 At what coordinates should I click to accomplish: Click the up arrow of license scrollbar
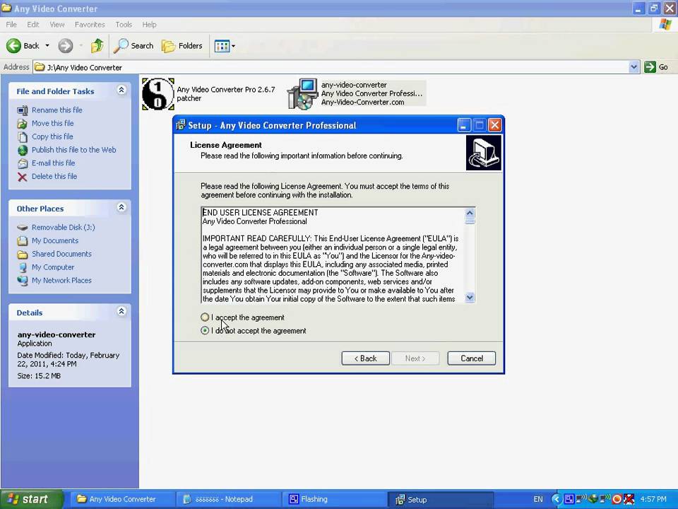[x=470, y=213]
